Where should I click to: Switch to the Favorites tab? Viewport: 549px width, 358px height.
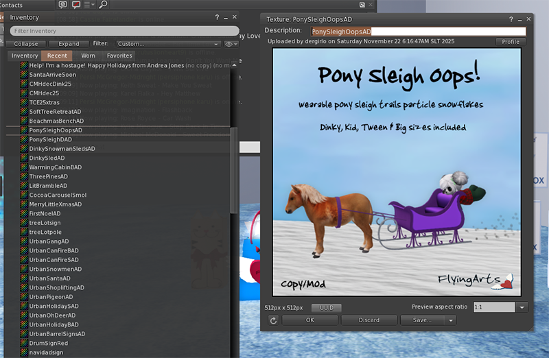point(119,56)
